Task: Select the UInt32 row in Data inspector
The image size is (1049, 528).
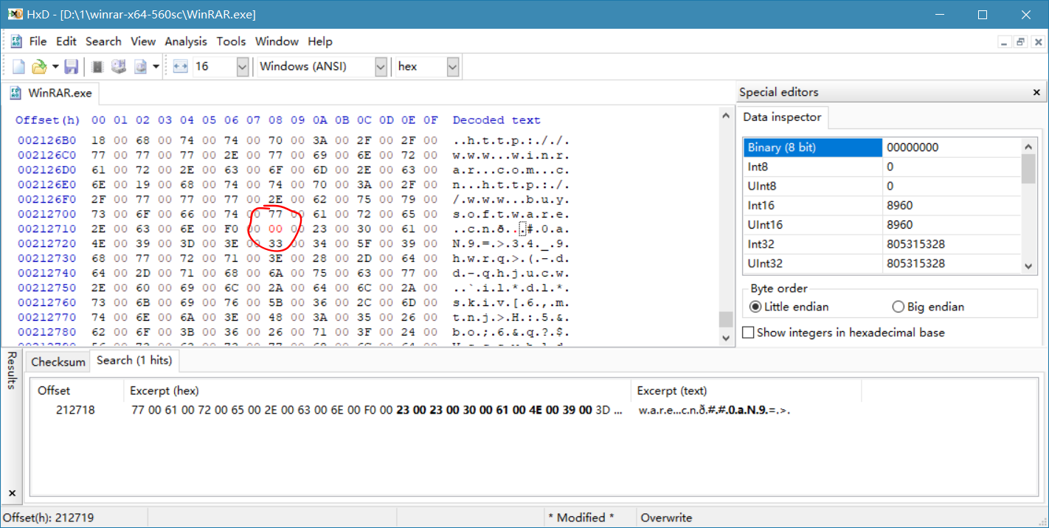Action: (882, 263)
